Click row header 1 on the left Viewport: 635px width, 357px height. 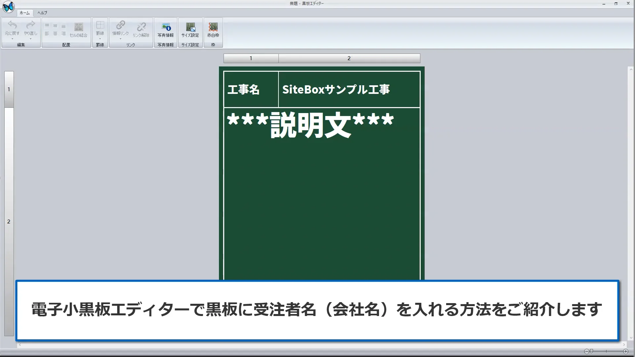click(x=9, y=89)
